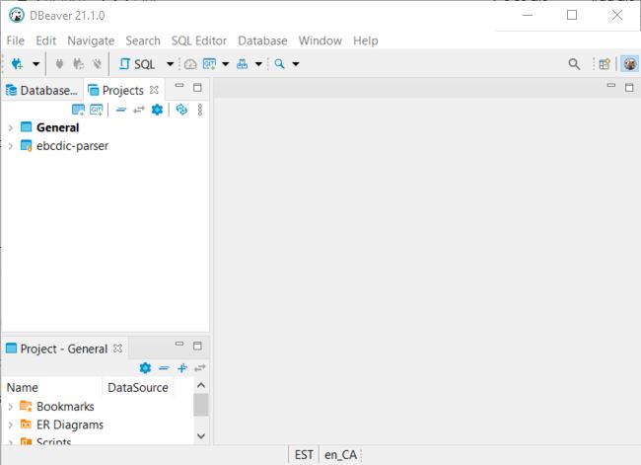The image size is (641, 465).
Task: Click the DataSource column header
Action: pos(138,388)
